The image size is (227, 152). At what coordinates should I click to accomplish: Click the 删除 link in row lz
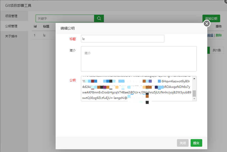point(219,35)
